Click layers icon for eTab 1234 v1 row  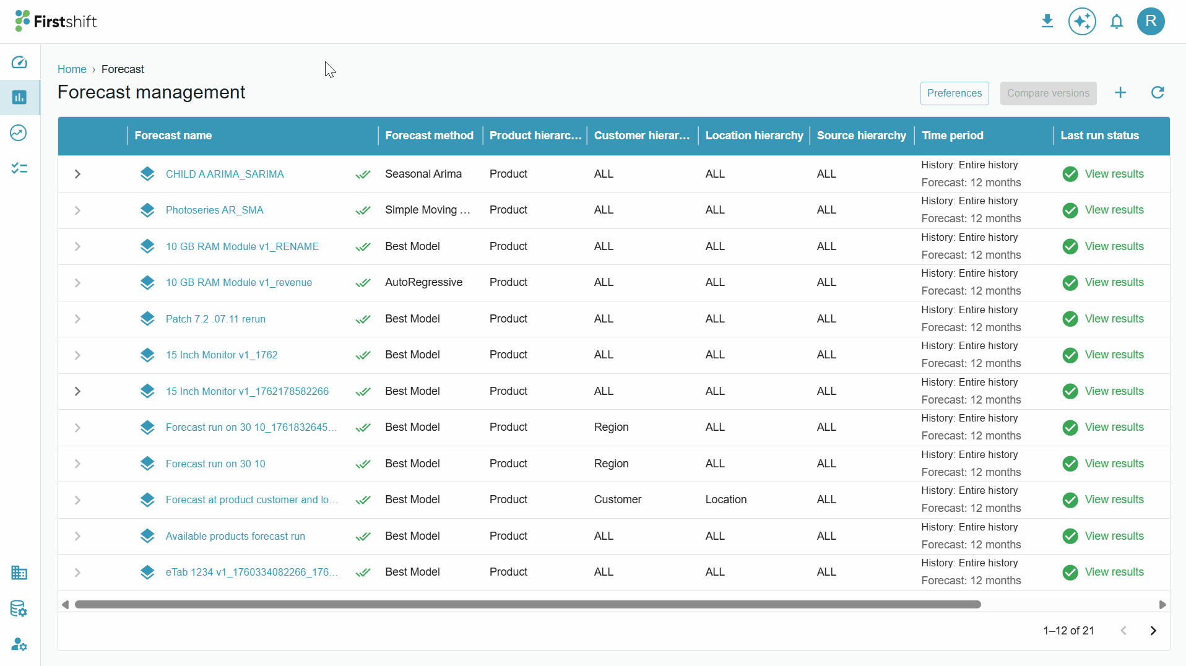pos(147,573)
